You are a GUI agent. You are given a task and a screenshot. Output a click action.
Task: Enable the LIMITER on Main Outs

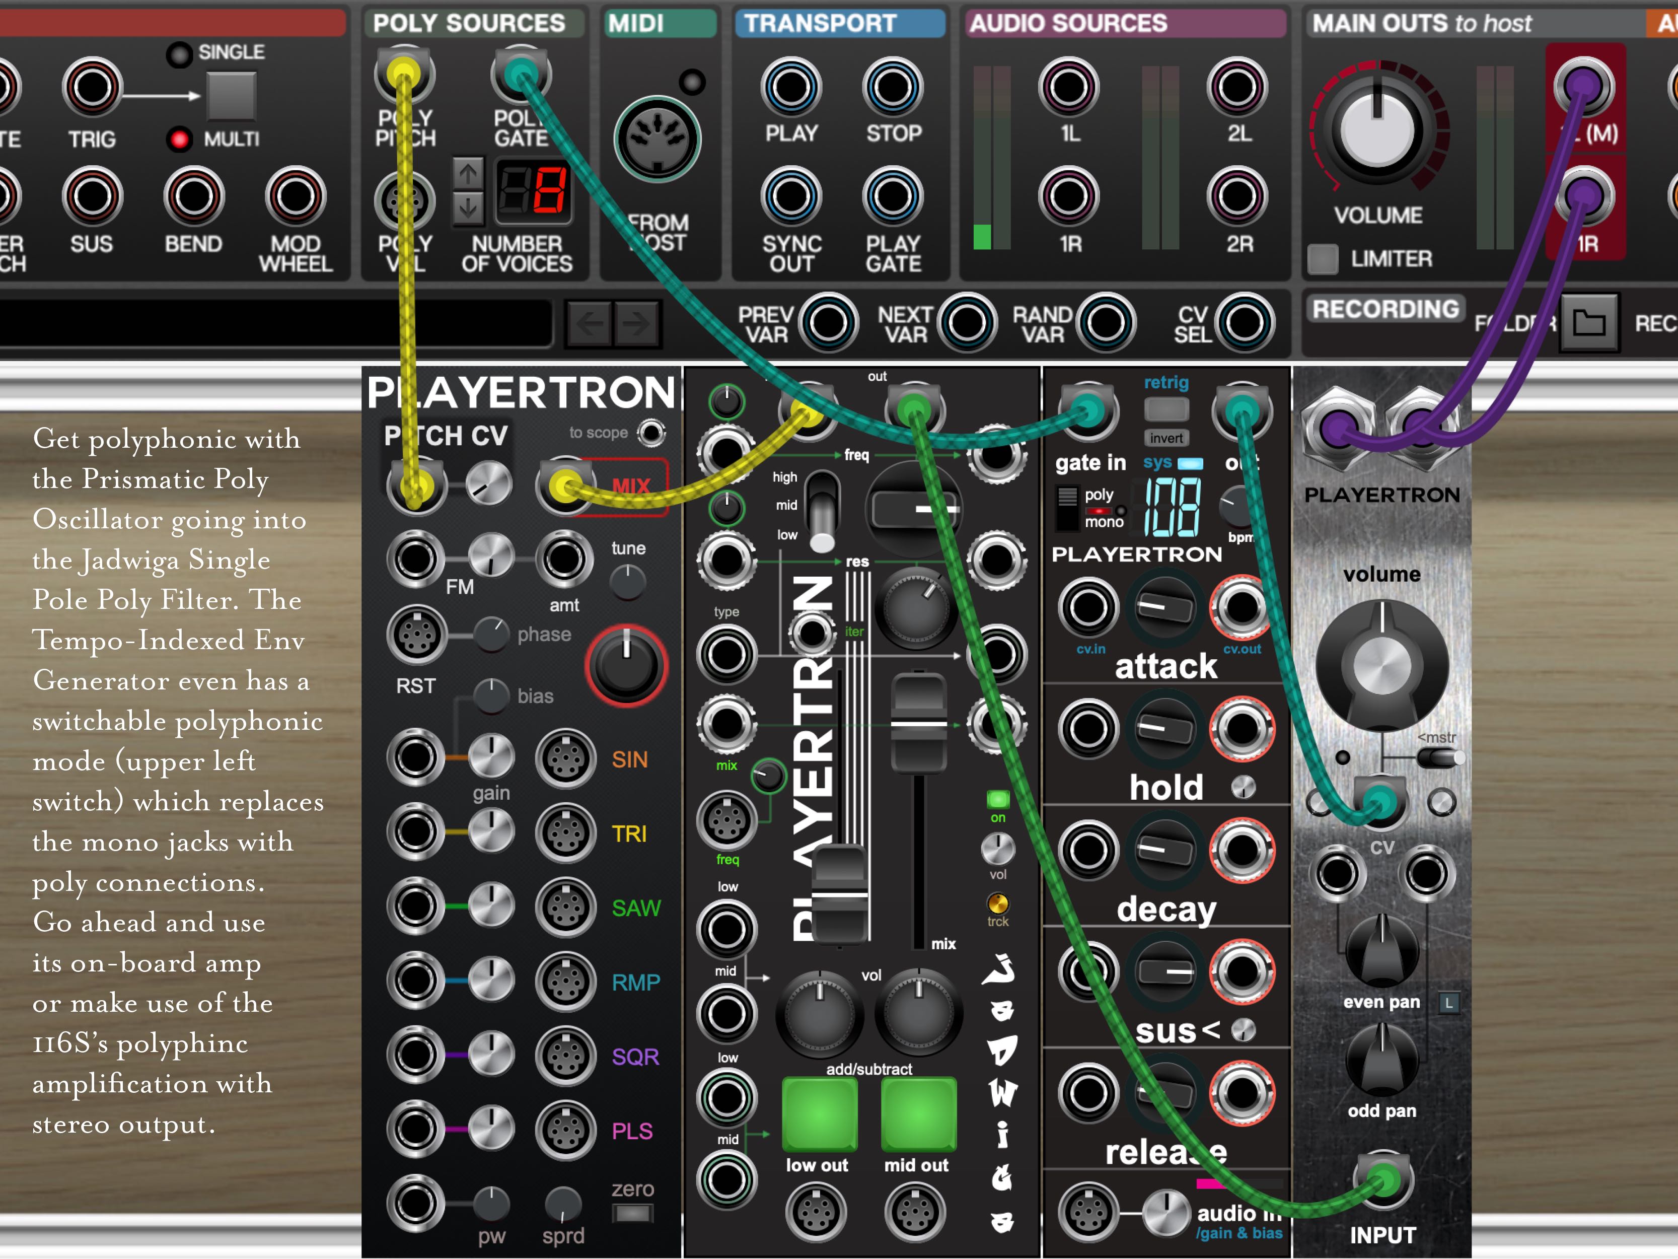pyautogui.click(x=1324, y=259)
